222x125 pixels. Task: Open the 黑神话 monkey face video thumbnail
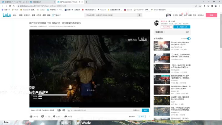[x=162, y=90]
